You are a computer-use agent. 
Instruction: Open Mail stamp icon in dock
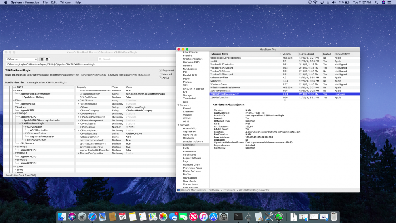click(102, 217)
